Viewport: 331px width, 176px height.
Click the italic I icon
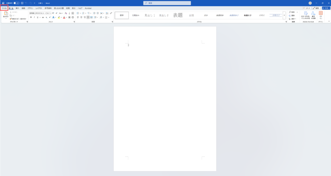[34, 17]
